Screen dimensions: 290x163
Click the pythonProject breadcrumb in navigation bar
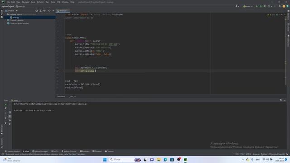click(x=8, y=6)
